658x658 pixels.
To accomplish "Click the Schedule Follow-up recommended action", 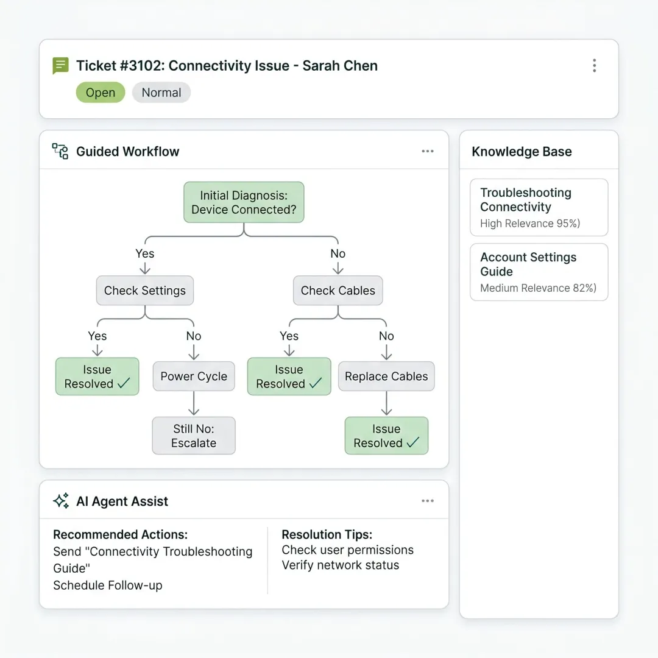I will pos(108,585).
